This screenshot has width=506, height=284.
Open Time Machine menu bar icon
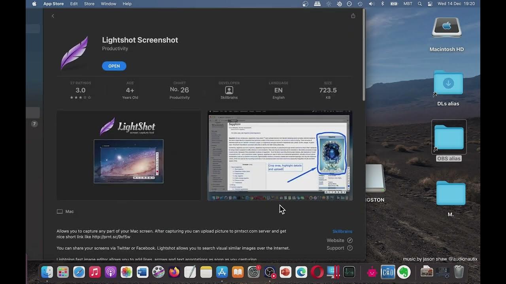click(x=360, y=4)
